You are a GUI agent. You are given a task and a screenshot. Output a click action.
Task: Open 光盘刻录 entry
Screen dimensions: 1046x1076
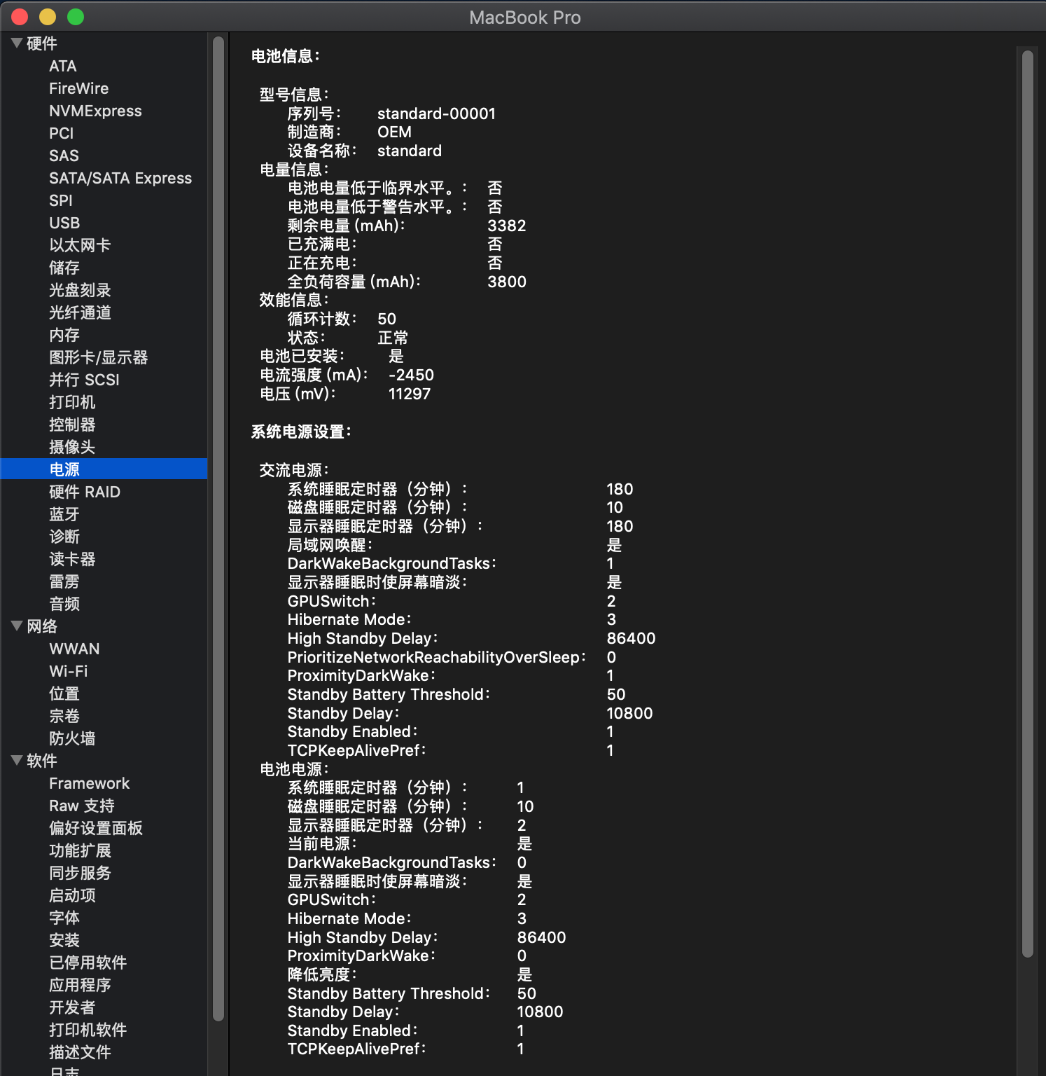(x=80, y=290)
